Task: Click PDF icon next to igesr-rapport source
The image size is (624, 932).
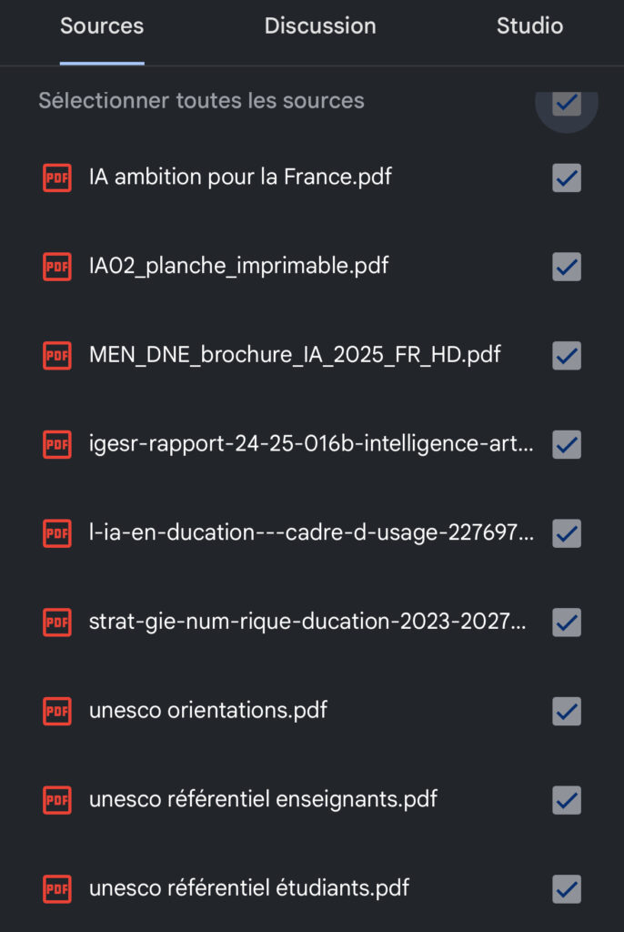Action: [x=57, y=444]
